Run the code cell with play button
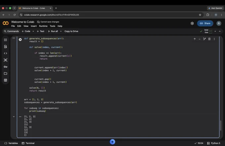Screen dimensions: 225x146 20,40
